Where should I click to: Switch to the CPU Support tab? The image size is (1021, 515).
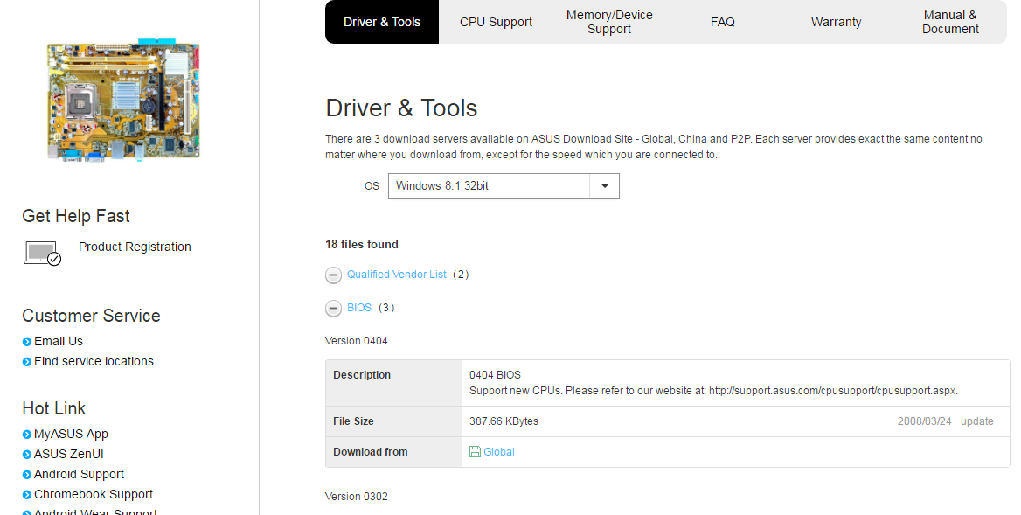coord(496,22)
